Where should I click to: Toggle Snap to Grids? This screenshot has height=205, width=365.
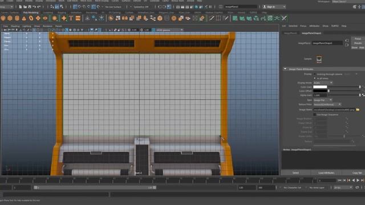point(75,7)
